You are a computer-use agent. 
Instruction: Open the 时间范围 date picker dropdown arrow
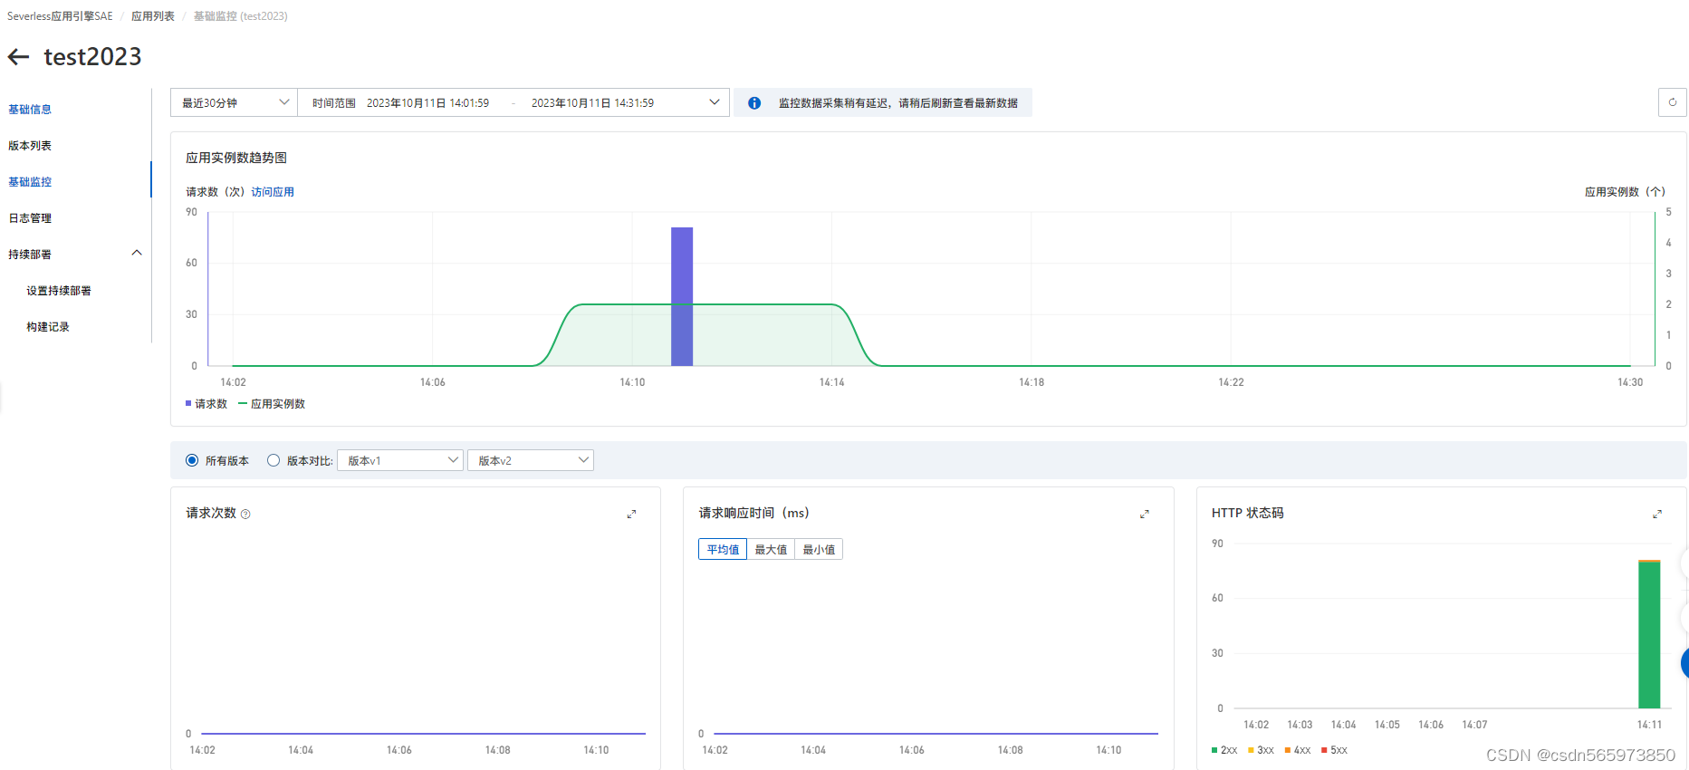(714, 102)
